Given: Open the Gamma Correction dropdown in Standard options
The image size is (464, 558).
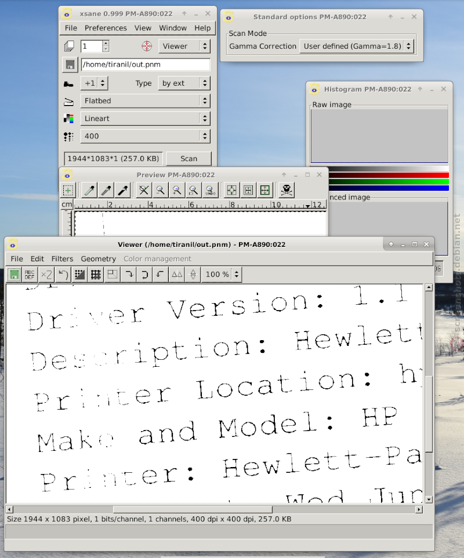Looking at the screenshot, I should (x=357, y=46).
